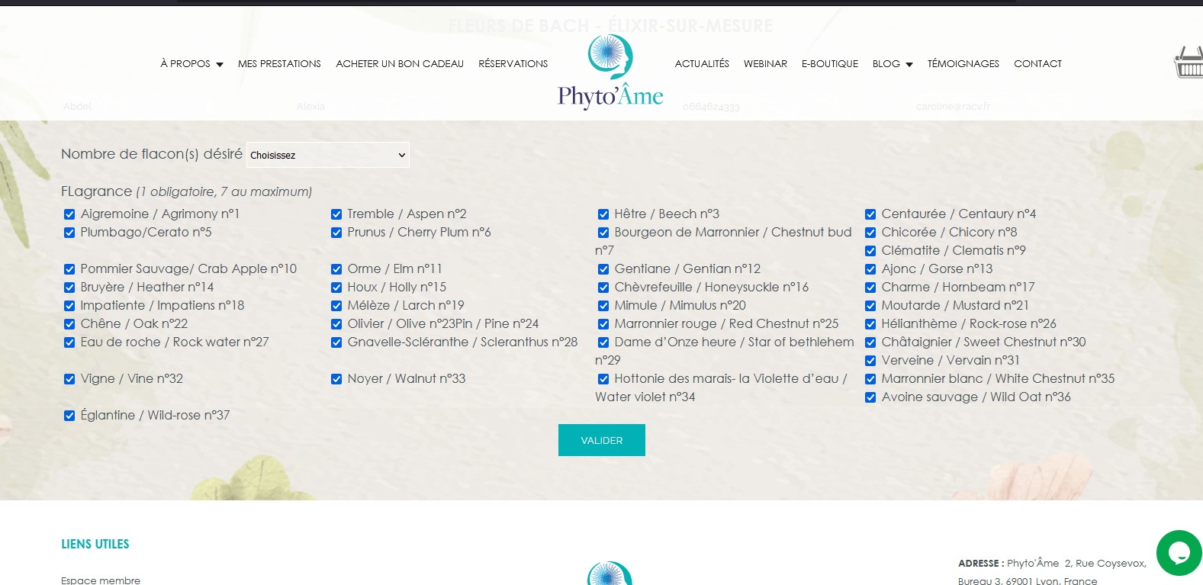Image resolution: width=1203 pixels, height=585 pixels.
Task: Click the shopping basket cart icon
Action: (1189, 63)
